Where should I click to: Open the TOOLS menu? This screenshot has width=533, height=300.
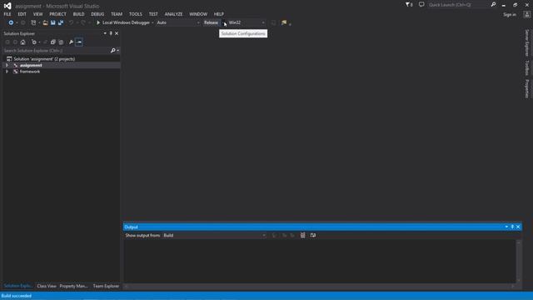(x=135, y=14)
